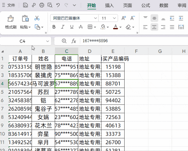Viewport: 188px width, 151px height.
Task: Decrease font size icon
Action: pyautogui.click(x=132, y=18)
